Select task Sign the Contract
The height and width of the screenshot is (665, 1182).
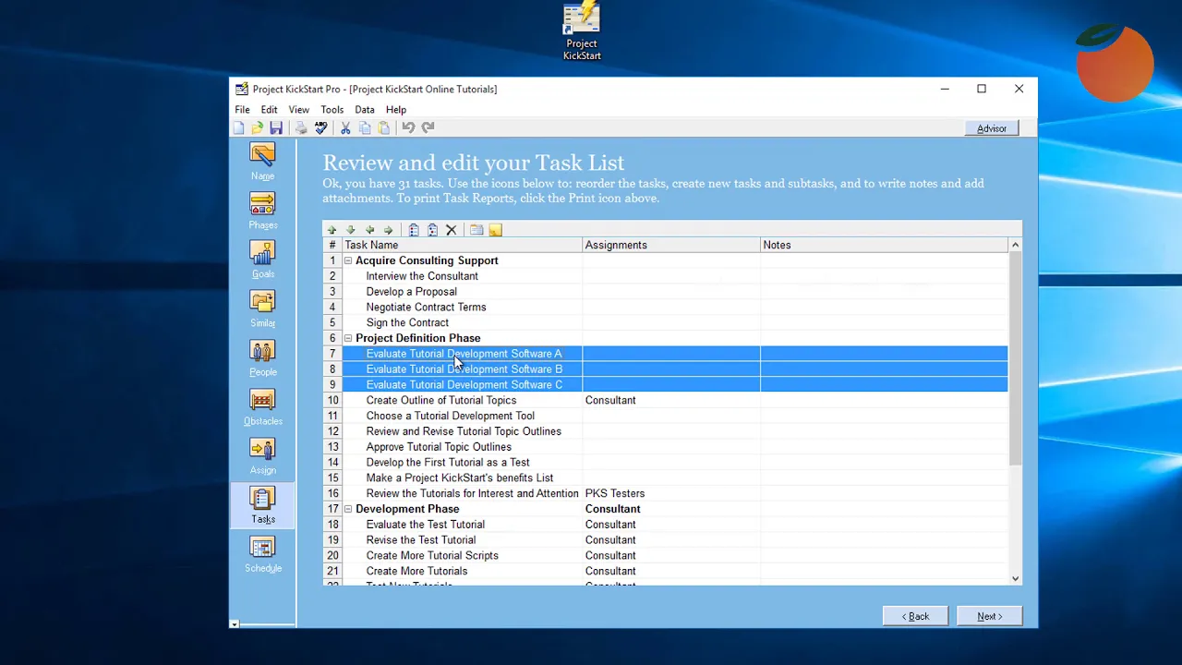407,323
